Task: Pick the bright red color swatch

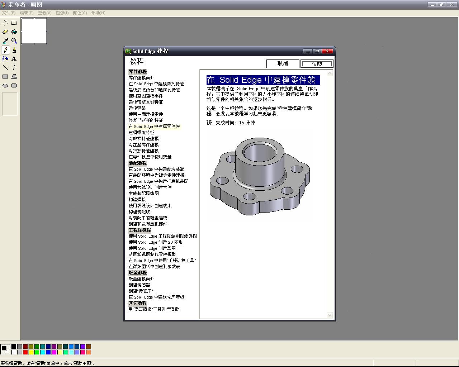Action: (25, 352)
